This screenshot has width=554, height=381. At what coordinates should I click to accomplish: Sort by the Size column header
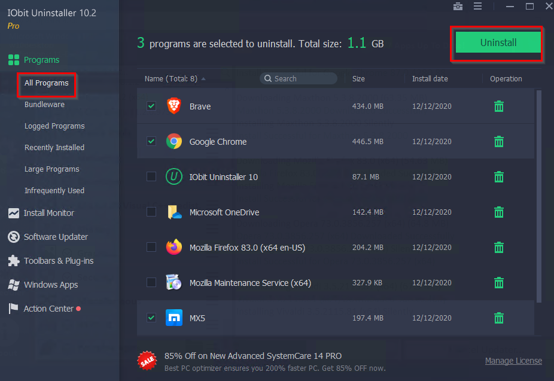358,79
